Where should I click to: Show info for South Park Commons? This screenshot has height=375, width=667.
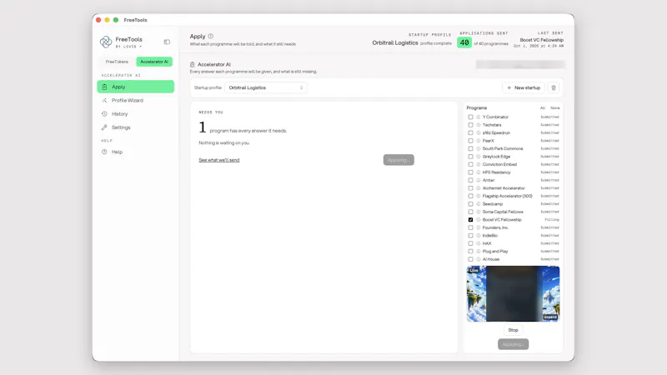478,149
